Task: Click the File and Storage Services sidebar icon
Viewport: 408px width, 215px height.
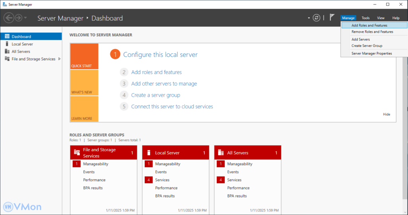Action: (7, 59)
